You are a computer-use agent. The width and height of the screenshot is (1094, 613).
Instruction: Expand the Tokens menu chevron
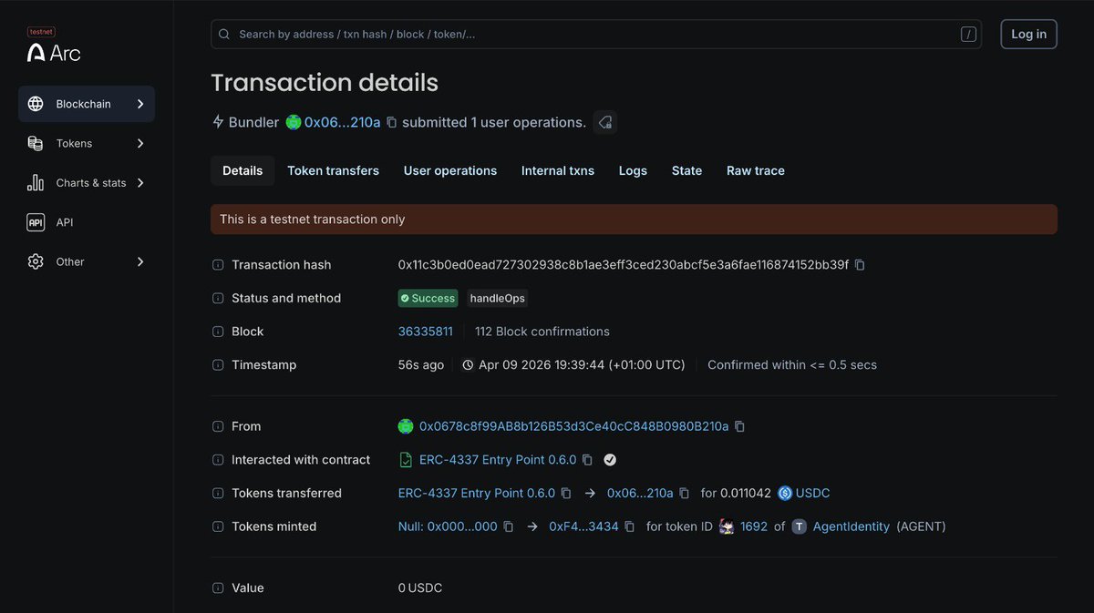point(140,143)
